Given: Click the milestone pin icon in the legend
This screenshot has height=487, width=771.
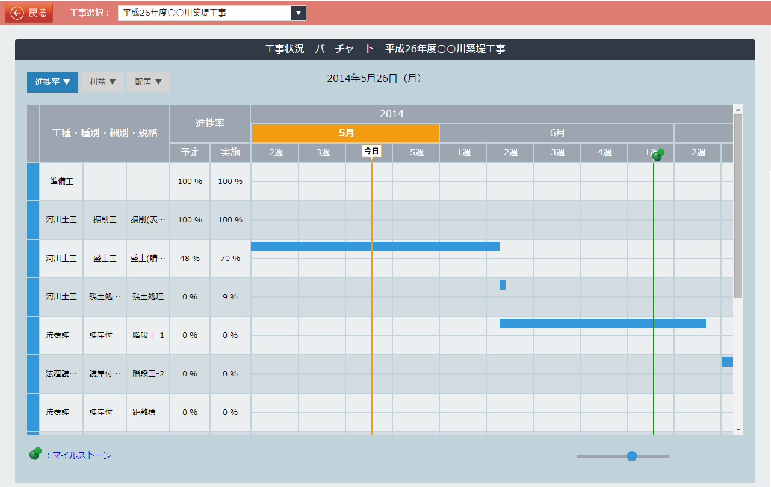Looking at the screenshot, I should pos(36,453).
